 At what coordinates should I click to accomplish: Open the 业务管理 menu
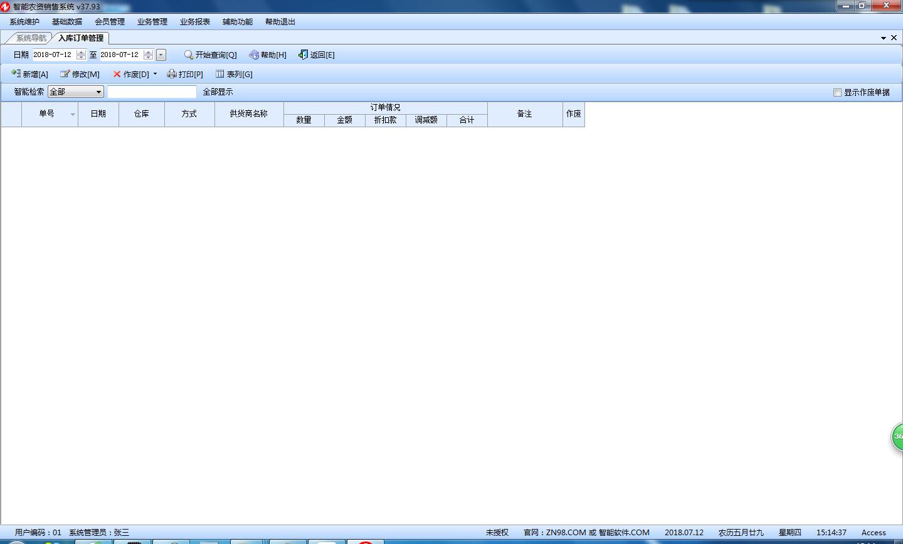tap(152, 22)
